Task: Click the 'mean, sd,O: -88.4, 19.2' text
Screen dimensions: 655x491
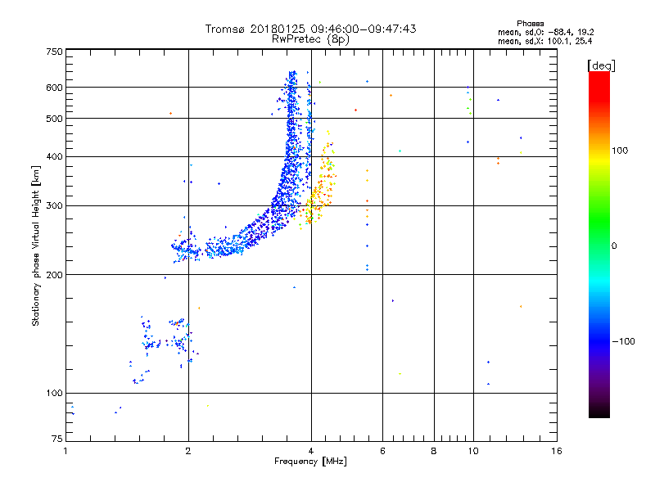Action: [545, 32]
